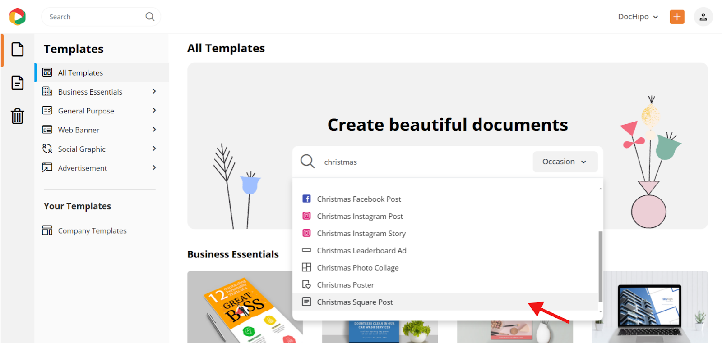
Task: Open Company Templates link
Action: [92, 230]
